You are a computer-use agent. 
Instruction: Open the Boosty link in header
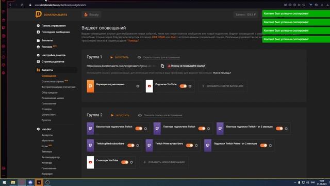coord(92,14)
